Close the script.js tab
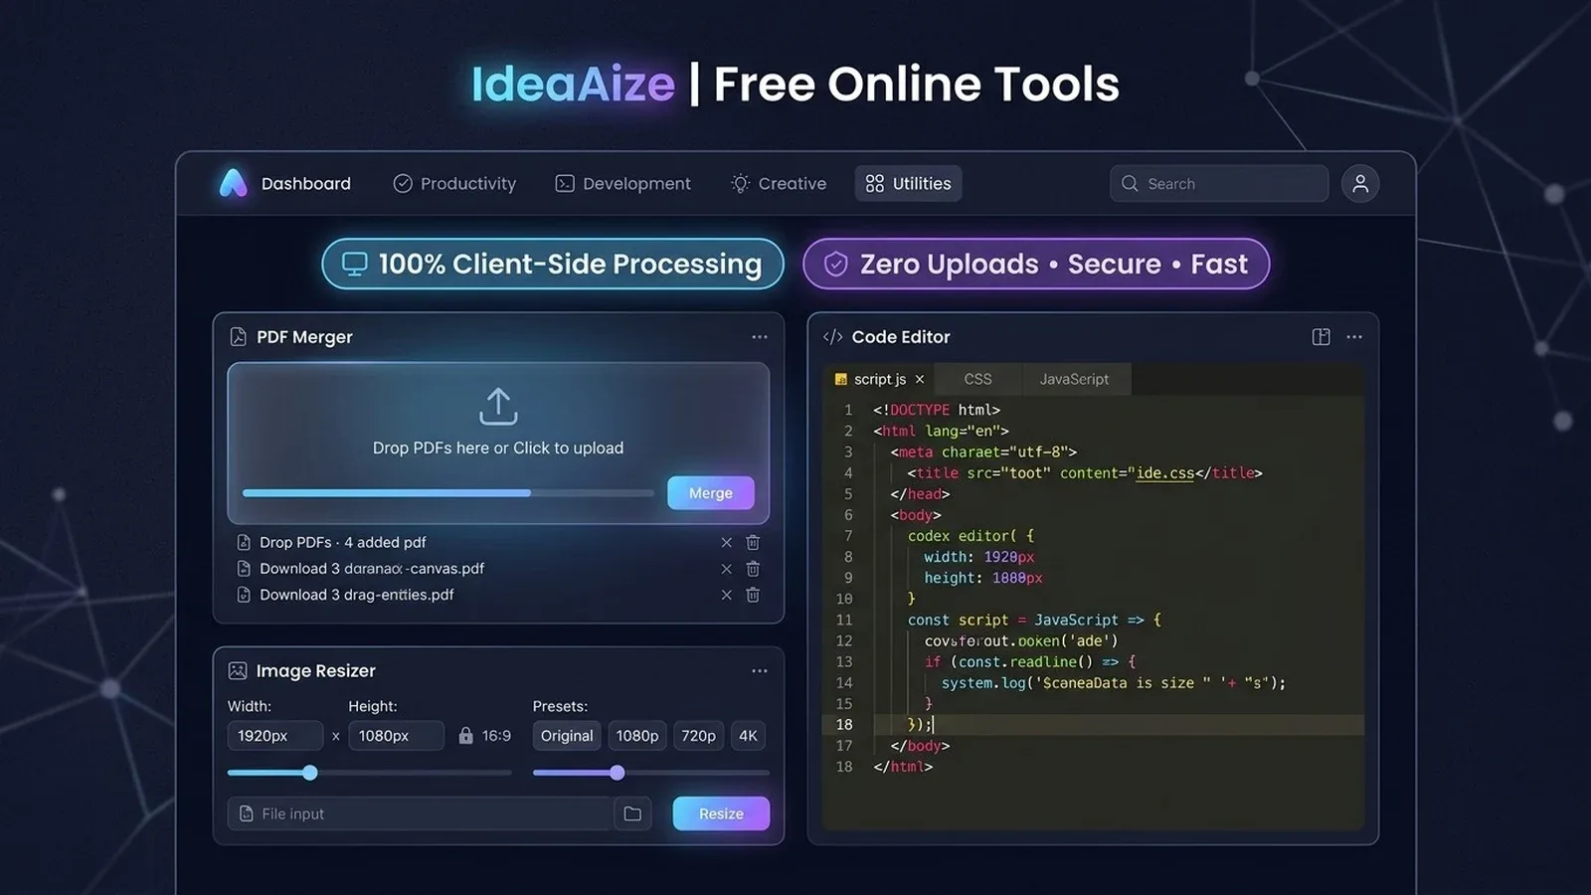 click(920, 379)
